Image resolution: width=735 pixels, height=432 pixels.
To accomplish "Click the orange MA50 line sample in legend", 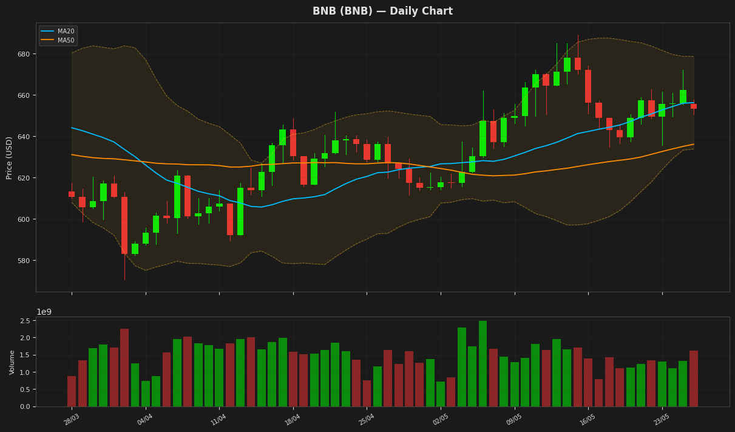I will pos(47,40).
